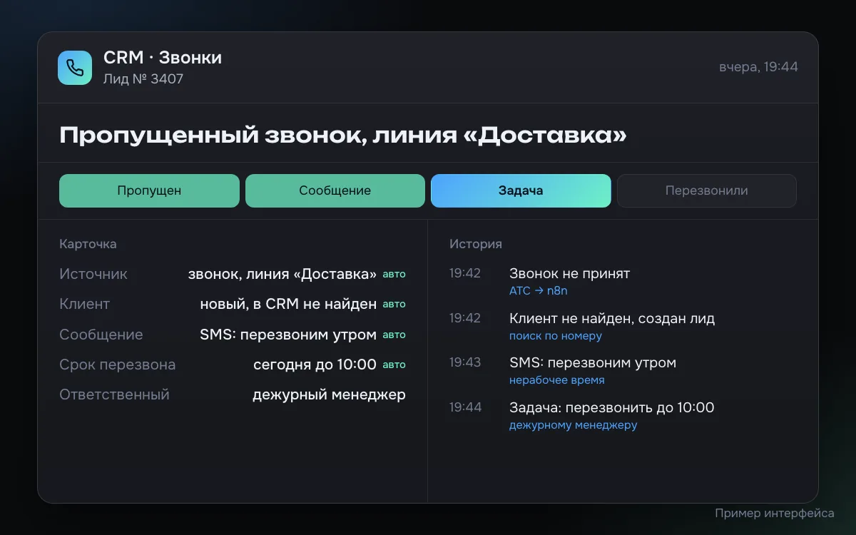
Task: Click history entry "Звонок не принят"
Action: [570, 273]
